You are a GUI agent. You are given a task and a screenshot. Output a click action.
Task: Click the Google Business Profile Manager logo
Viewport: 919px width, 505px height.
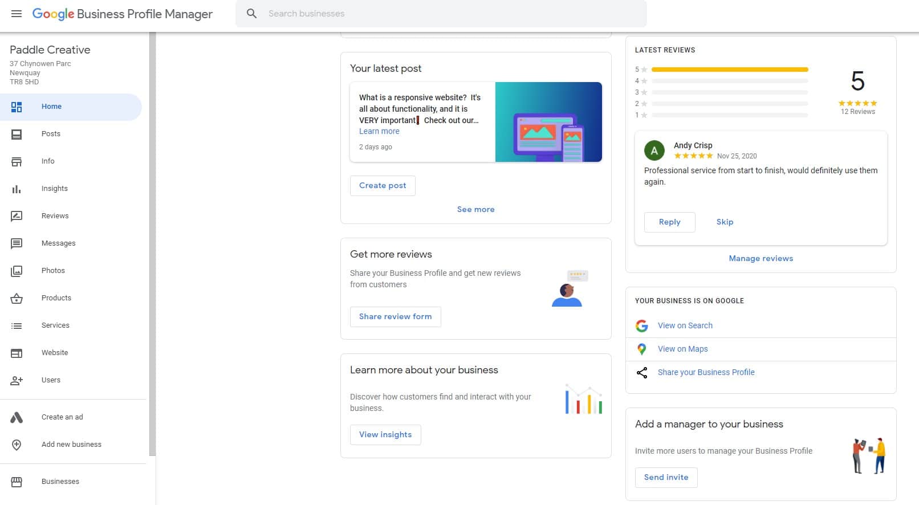123,14
